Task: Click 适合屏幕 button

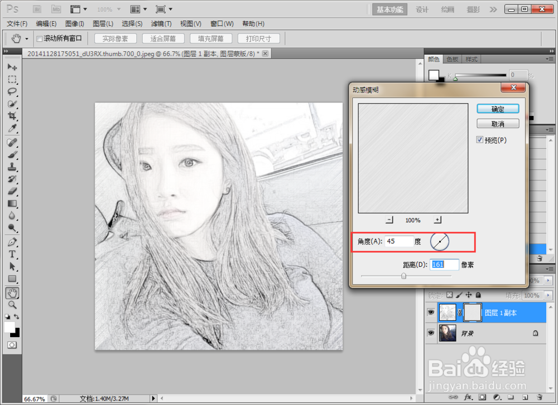Action: (163, 38)
